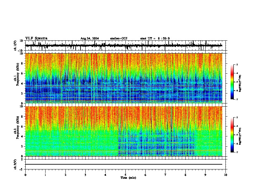Click the "station=OUJ" header label

pyautogui.click(x=119, y=38)
